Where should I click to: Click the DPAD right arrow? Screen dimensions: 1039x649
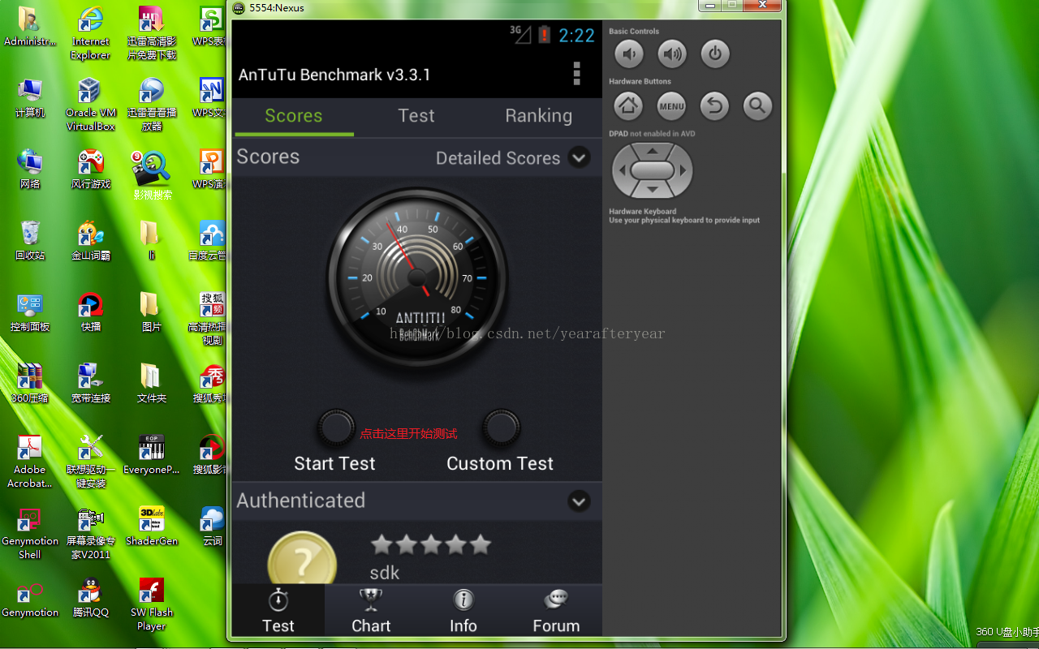tap(683, 171)
